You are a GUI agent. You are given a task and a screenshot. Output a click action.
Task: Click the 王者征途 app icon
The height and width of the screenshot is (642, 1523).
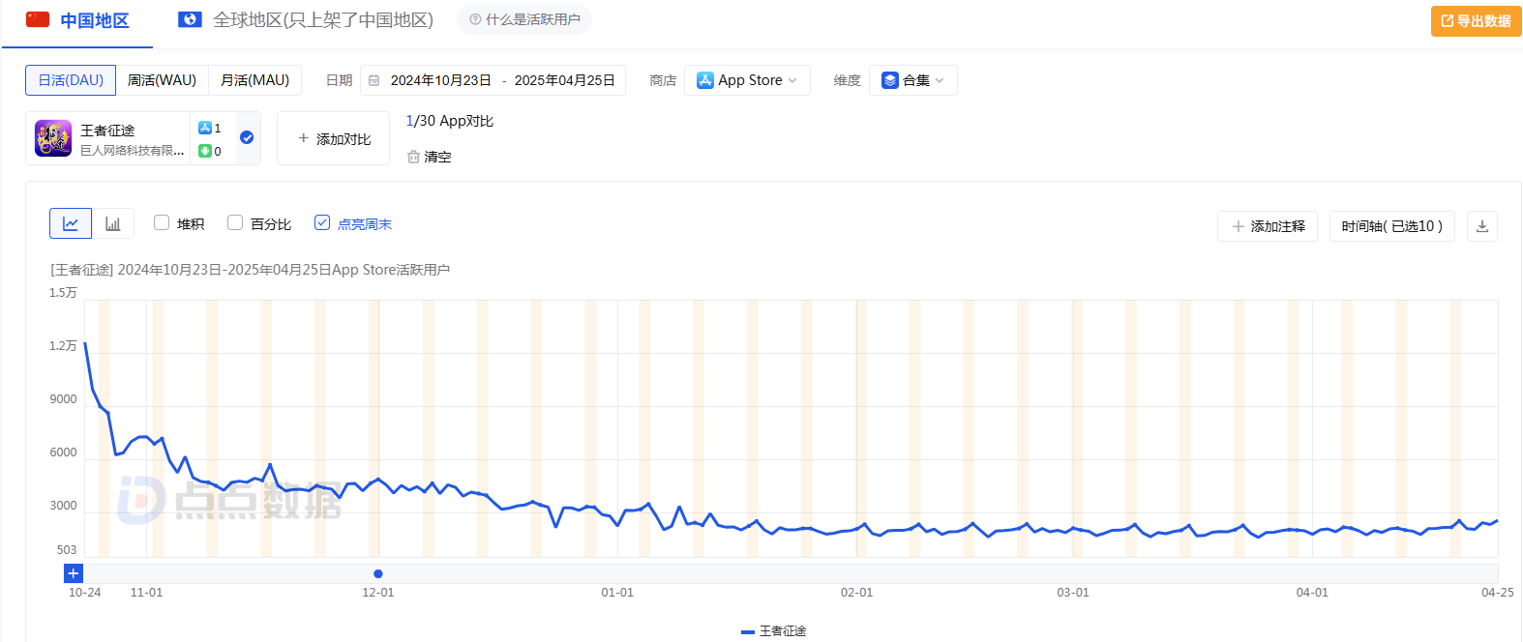pyautogui.click(x=53, y=138)
